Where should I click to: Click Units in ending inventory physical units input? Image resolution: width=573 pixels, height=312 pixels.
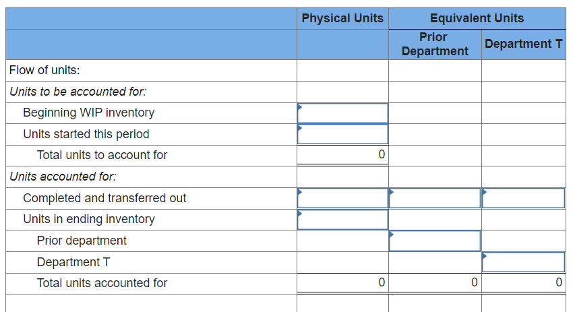[x=342, y=219]
